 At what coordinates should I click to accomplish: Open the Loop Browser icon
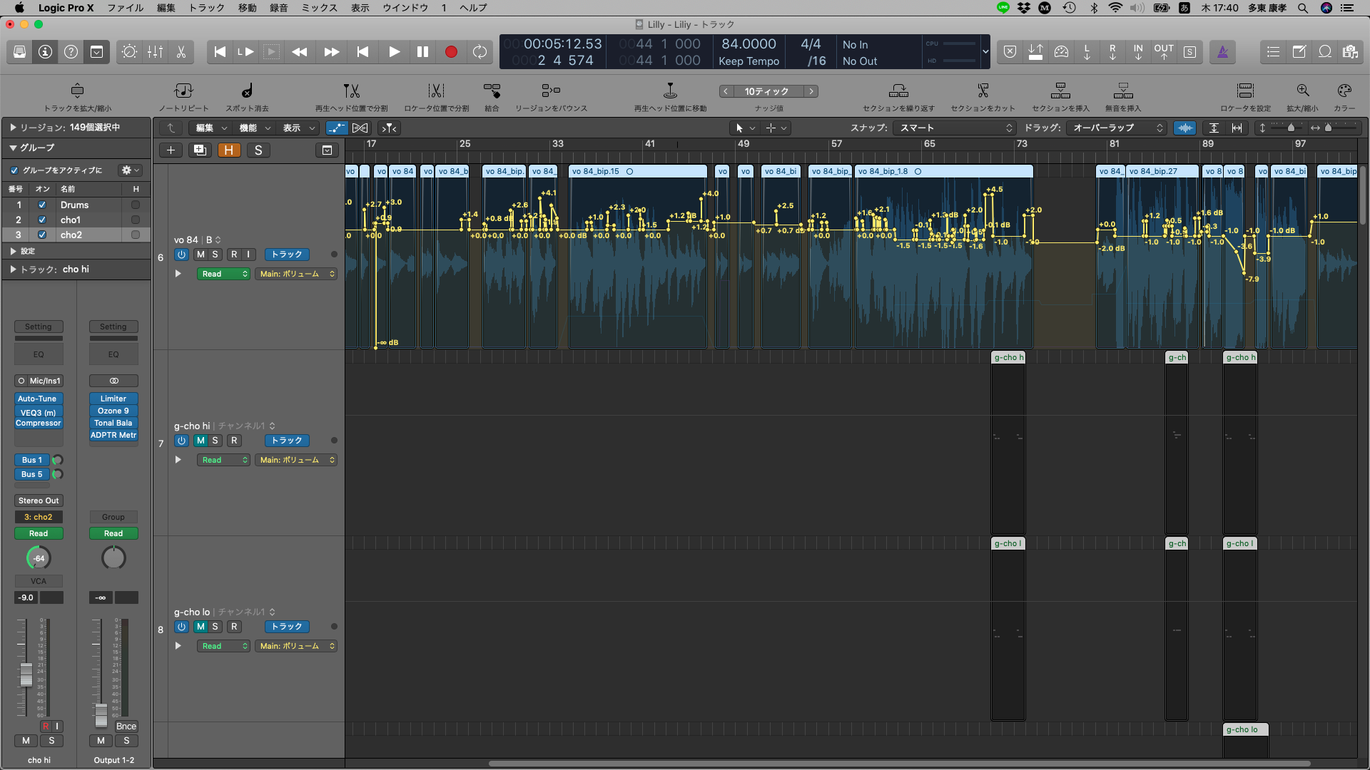coord(1325,52)
